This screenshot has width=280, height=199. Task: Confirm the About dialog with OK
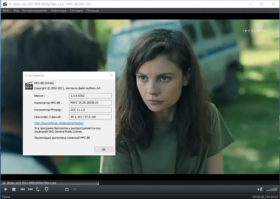tap(104, 149)
